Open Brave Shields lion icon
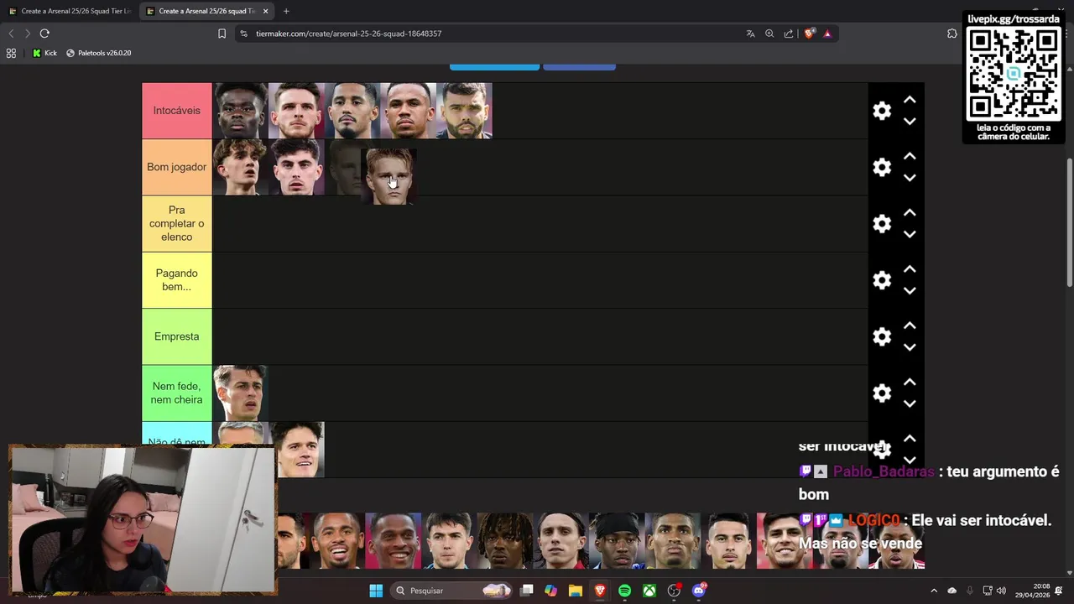The height and width of the screenshot is (604, 1074). pos(809,34)
